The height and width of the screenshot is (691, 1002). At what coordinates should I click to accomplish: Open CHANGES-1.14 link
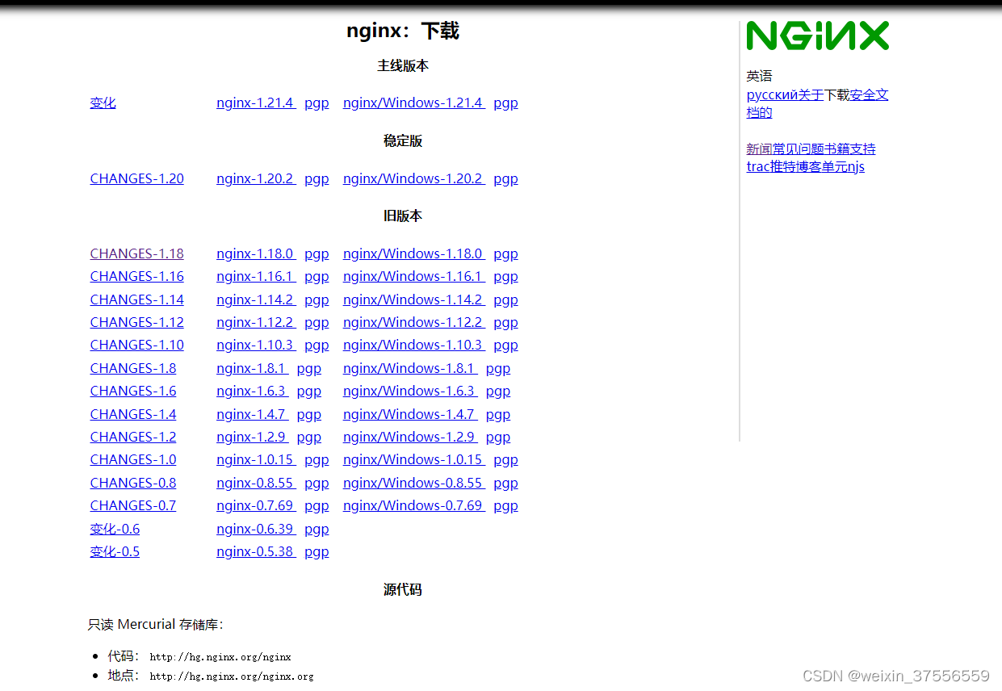tap(136, 299)
